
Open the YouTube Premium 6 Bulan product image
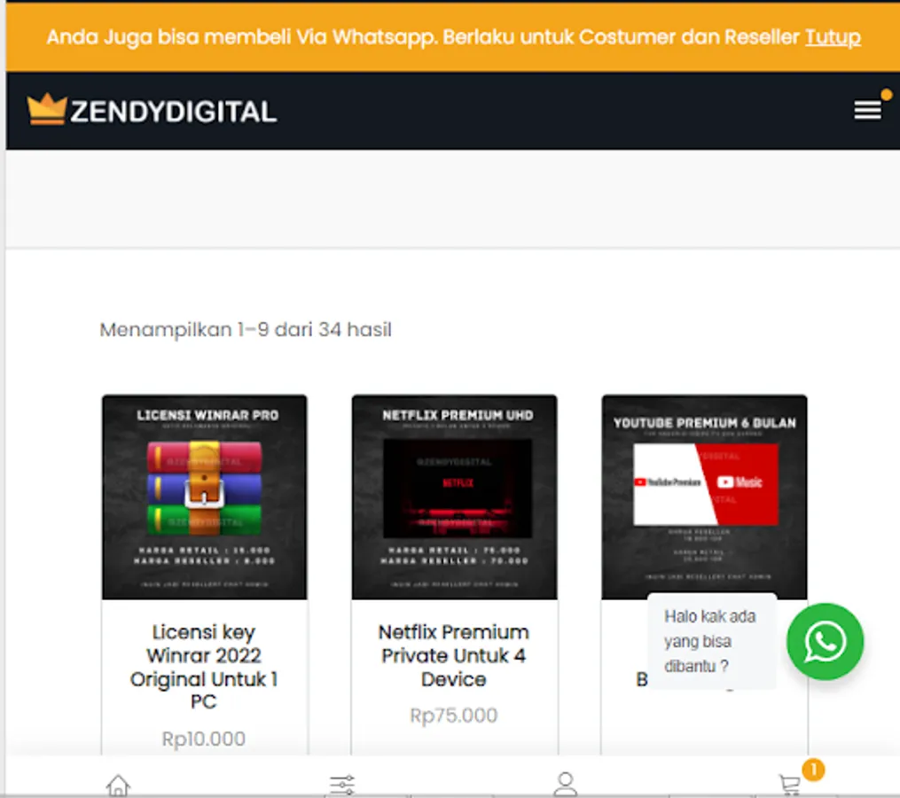coord(704,497)
